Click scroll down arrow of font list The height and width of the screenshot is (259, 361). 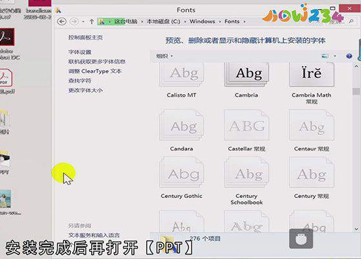point(356,229)
